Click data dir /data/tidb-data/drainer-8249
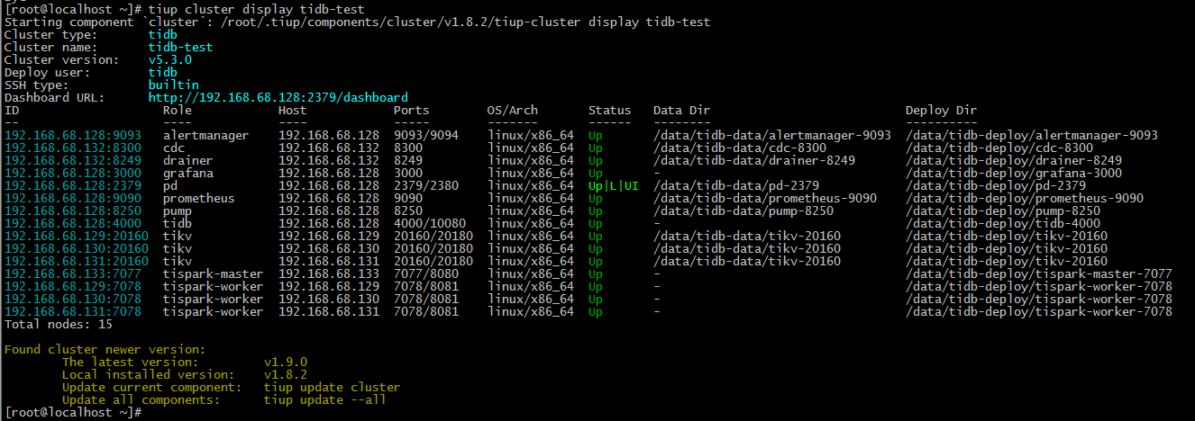 [x=754, y=160]
